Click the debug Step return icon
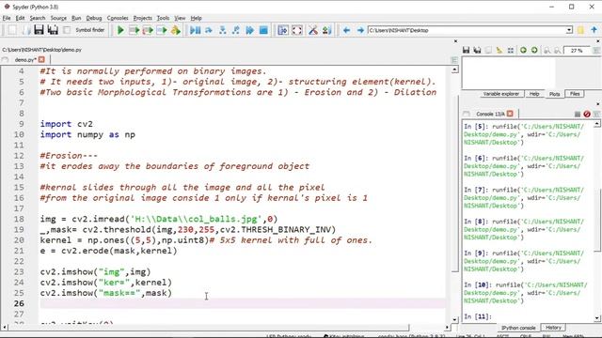This screenshot has height=338, width=602. click(236, 30)
